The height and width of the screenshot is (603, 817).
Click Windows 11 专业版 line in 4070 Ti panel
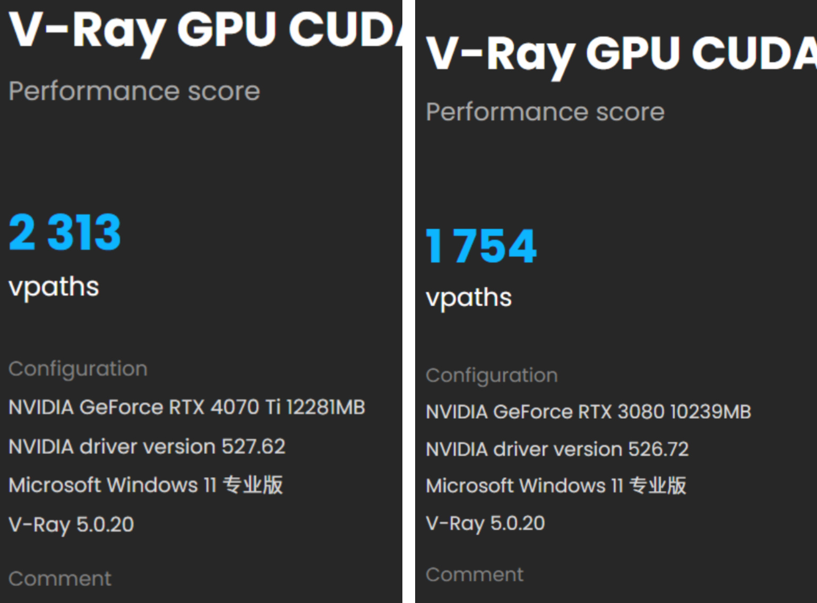tap(145, 485)
